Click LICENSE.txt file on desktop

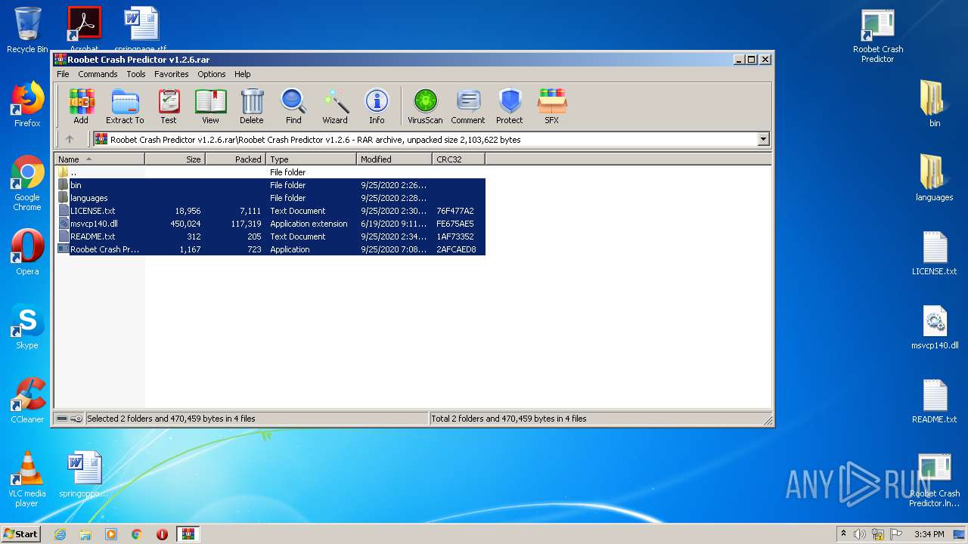[x=935, y=252]
